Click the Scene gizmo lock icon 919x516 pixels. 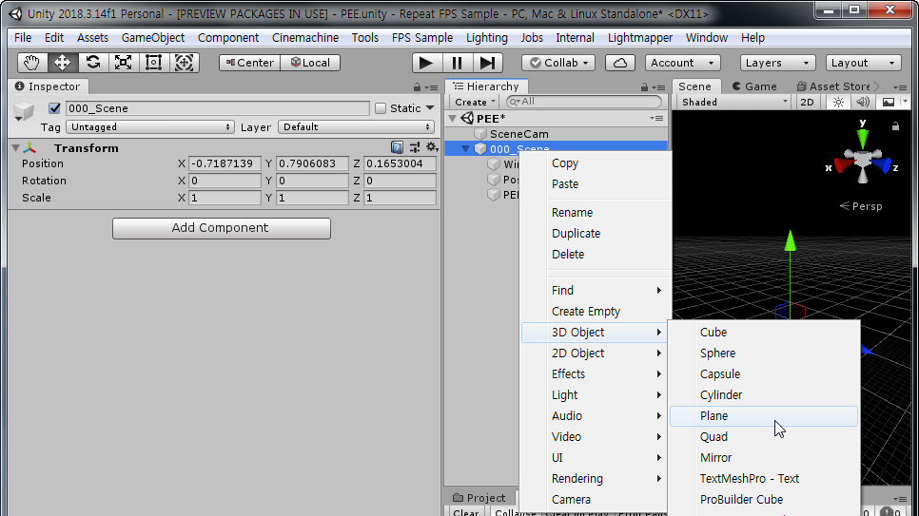tap(895, 126)
